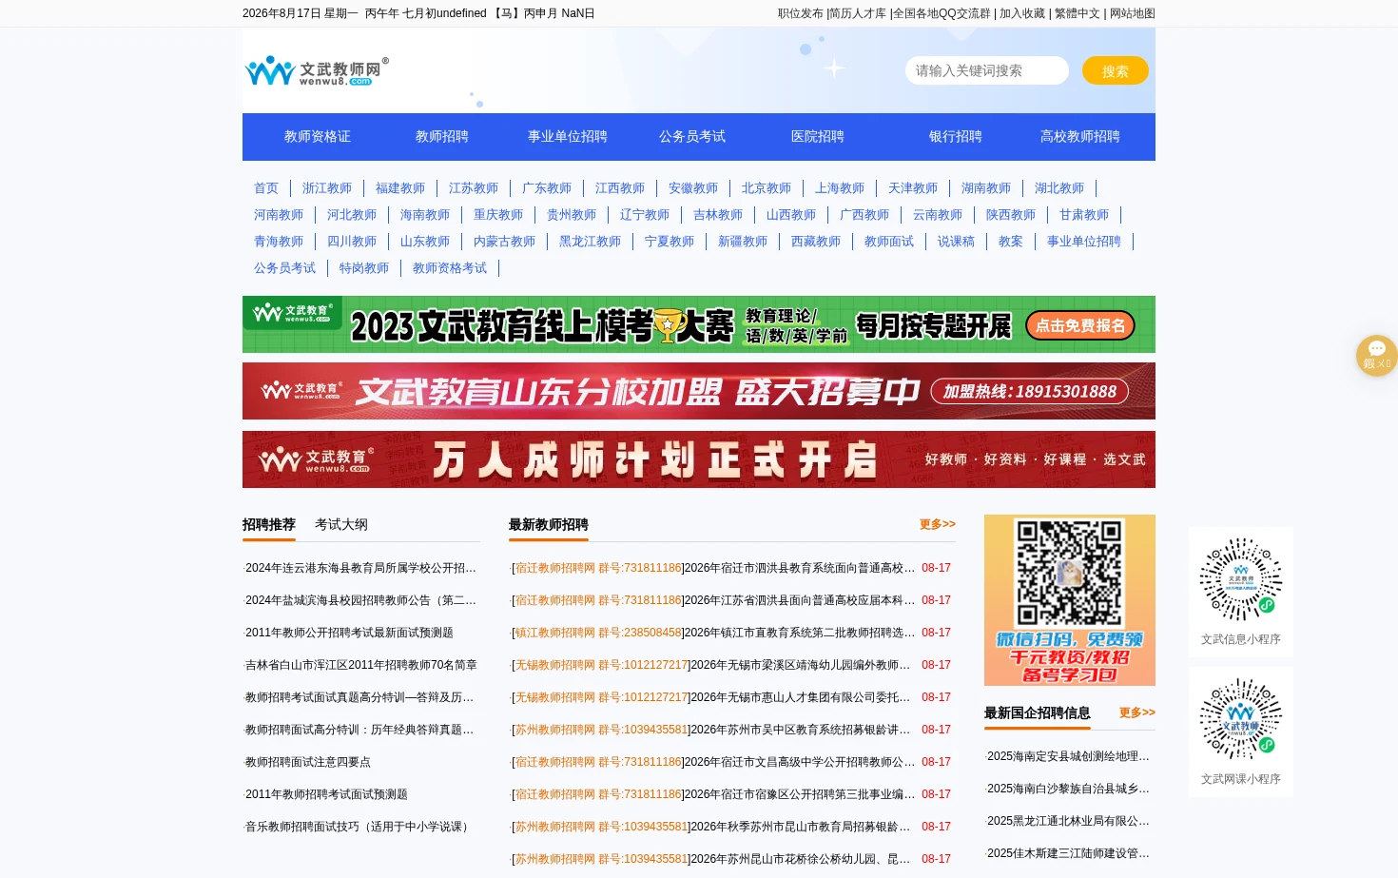Go to 首页 link
This screenshot has height=878, width=1398.
click(x=266, y=188)
